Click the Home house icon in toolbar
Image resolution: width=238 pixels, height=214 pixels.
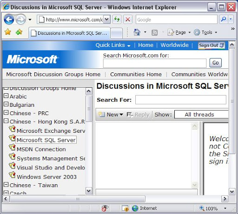(x=137, y=32)
